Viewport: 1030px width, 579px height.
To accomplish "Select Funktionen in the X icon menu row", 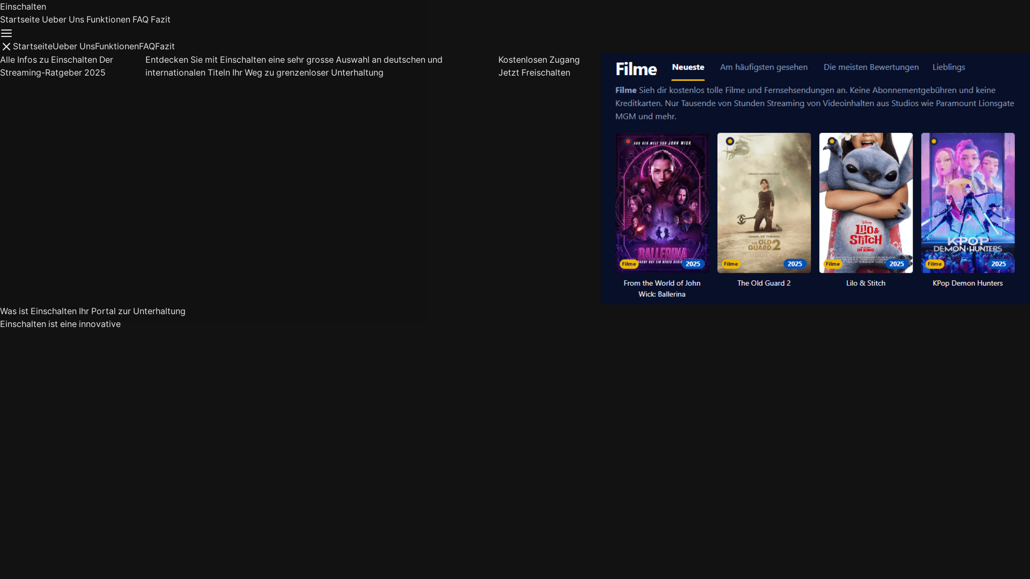I will tap(117, 46).
